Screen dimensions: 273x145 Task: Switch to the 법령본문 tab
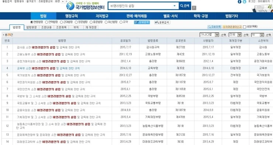tap(31, 28)
